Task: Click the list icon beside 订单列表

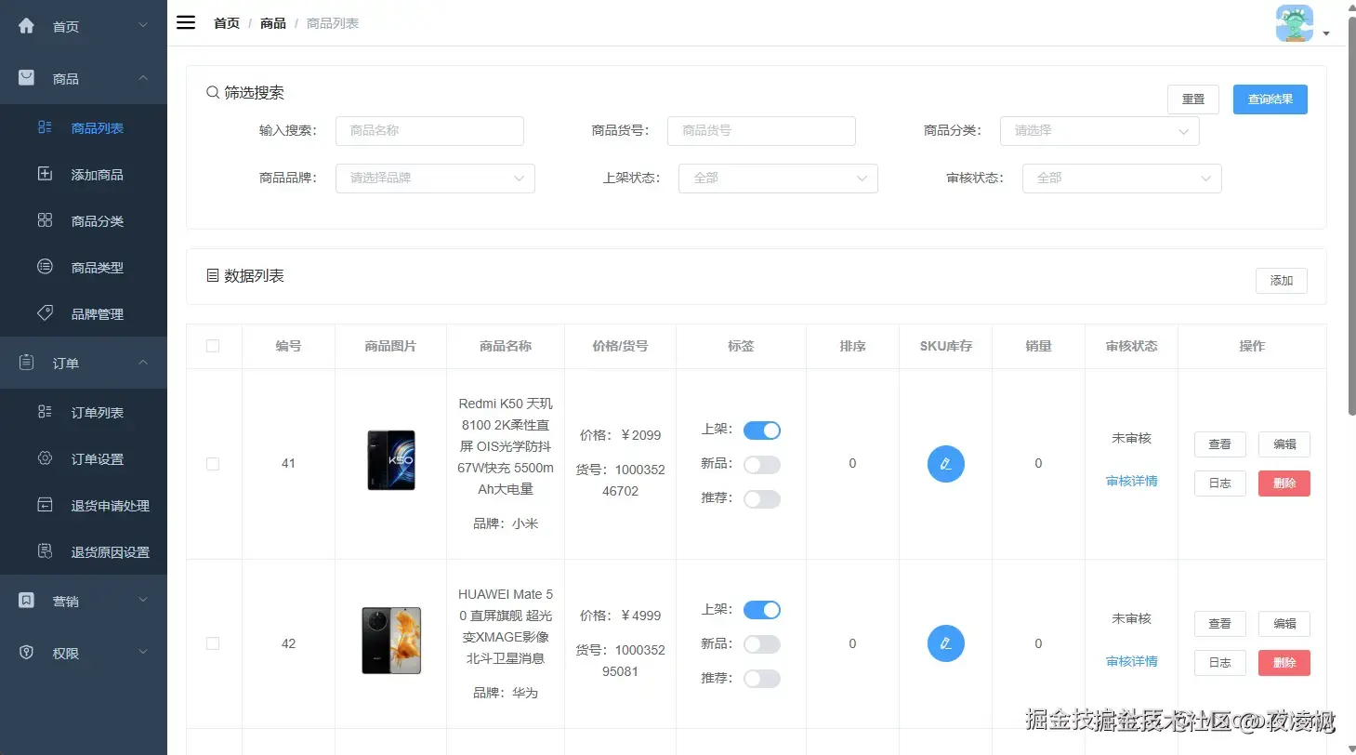Action: [x=45, y=412]
